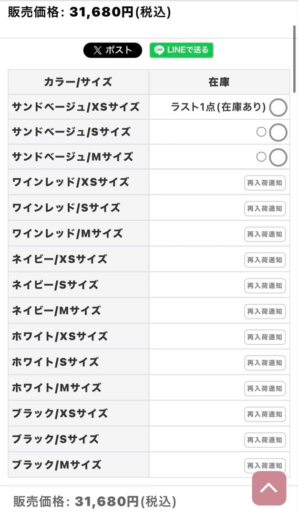Tap restock notification for White XS

(265, 337)
